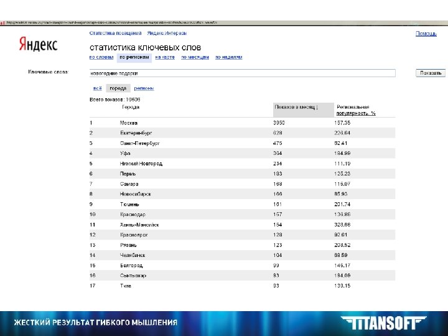Image resolution: width=448 pixels, height=336 pixels.
Task: Select the Краснодар row
Action: 242,215
